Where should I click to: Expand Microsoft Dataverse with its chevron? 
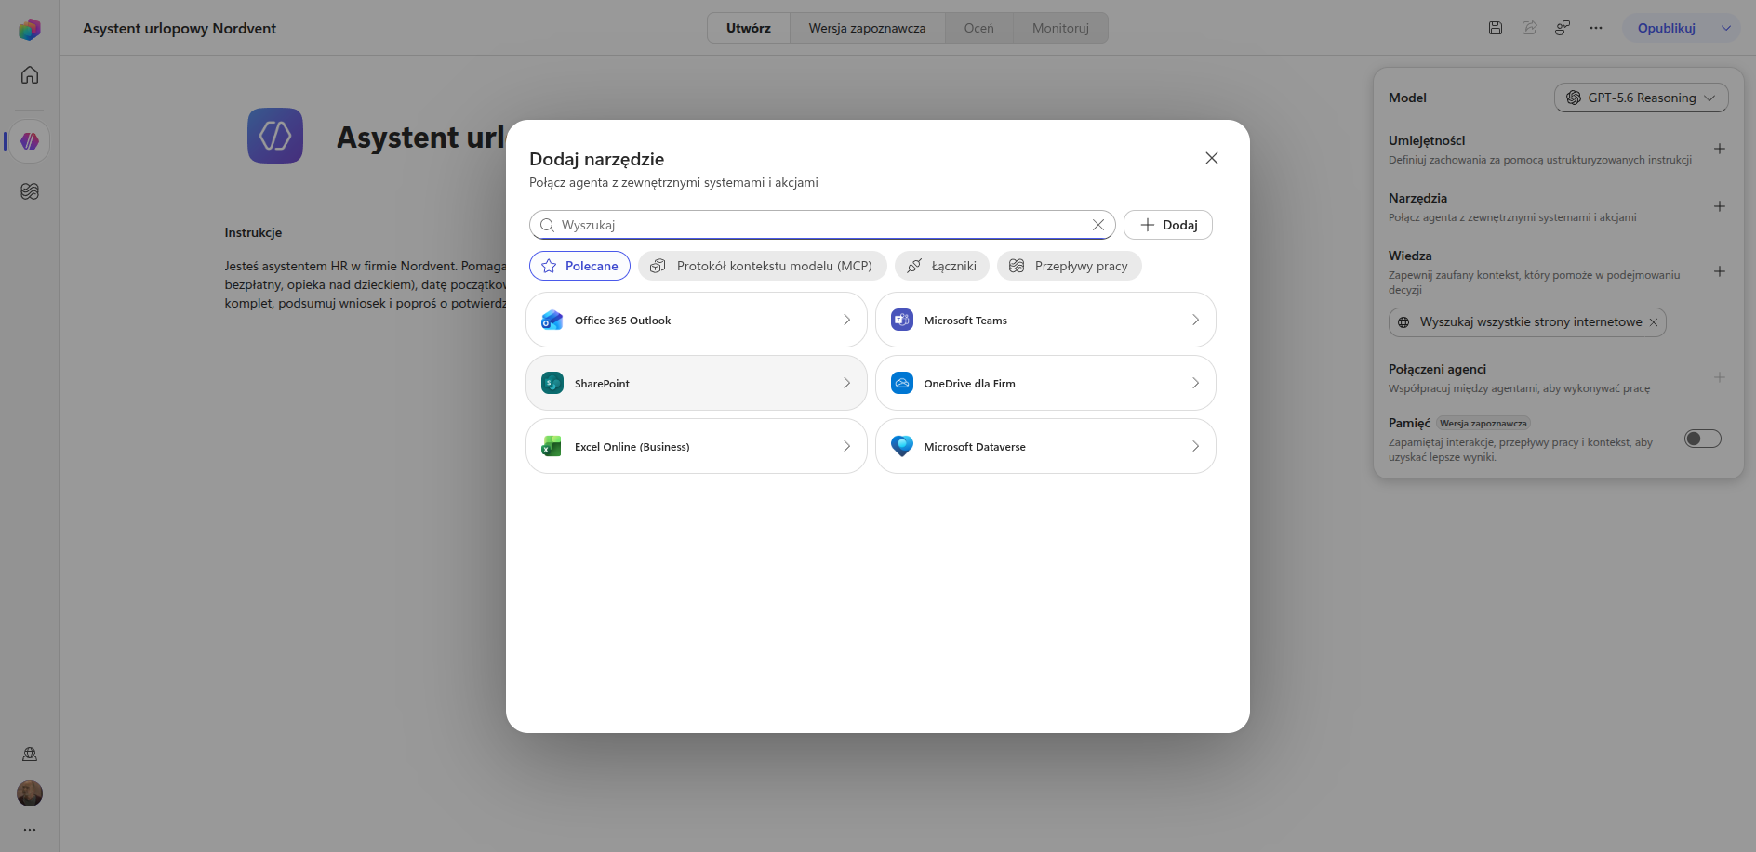pos(1196,446)
